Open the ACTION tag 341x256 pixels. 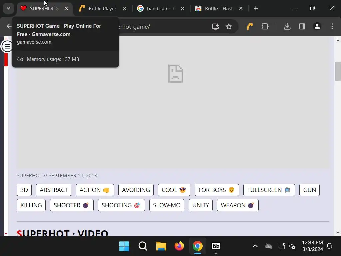coord(95,190)
